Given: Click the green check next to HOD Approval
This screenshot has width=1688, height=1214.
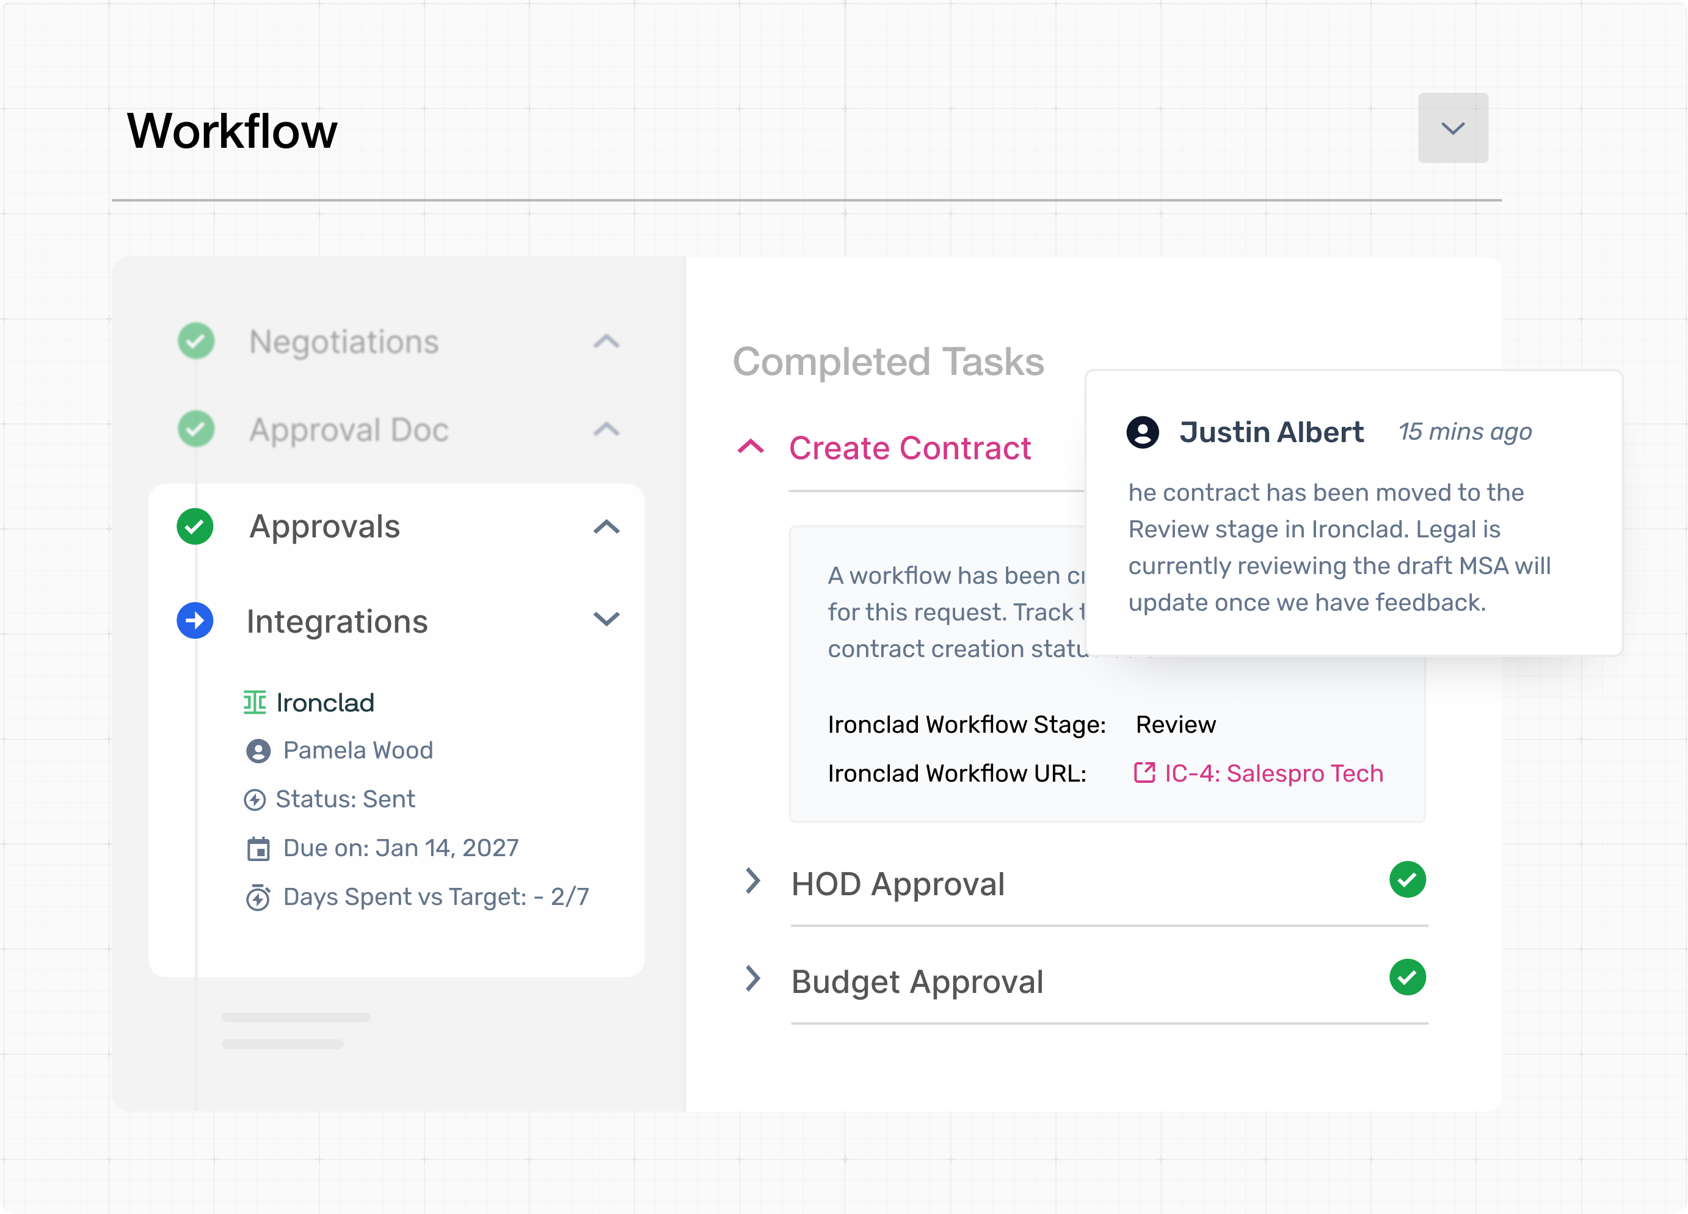Looking at the screenshot, I should 1406,880.
